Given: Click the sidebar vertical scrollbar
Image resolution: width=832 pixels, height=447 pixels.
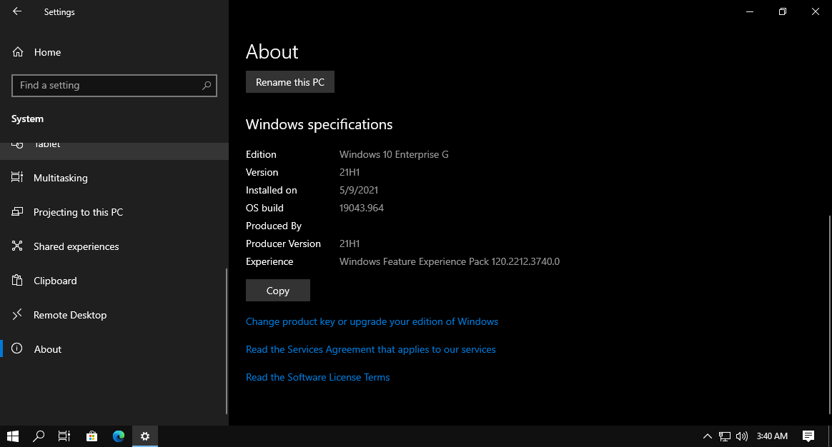Looking at the screenshot, I should 227,341.
